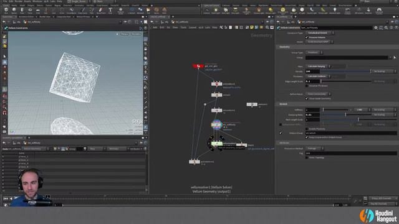Open the Density scaling dropdown
399x224 pixels.
(x=384, y=72)
